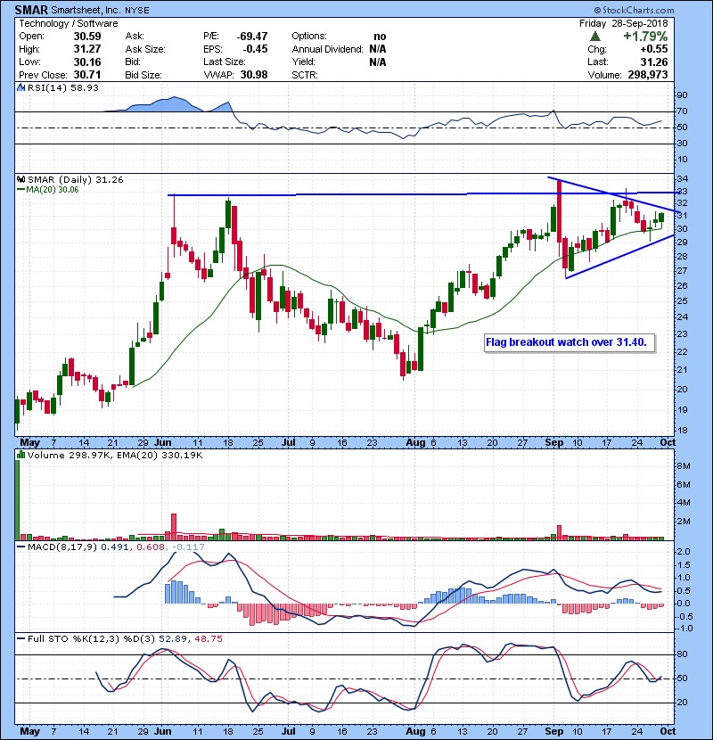This screenshot has width=713, height=740.
Task: Click the SMAR (Daily) 31.26 legend label
Action: [x=76, y=180]
